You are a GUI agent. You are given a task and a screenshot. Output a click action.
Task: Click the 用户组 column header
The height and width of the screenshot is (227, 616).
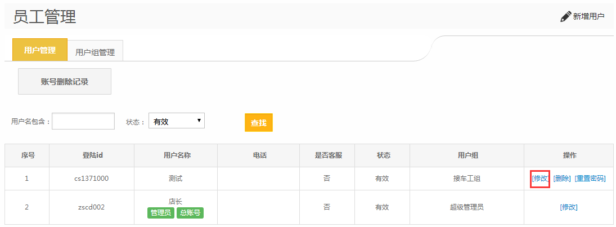coord(467,155)
